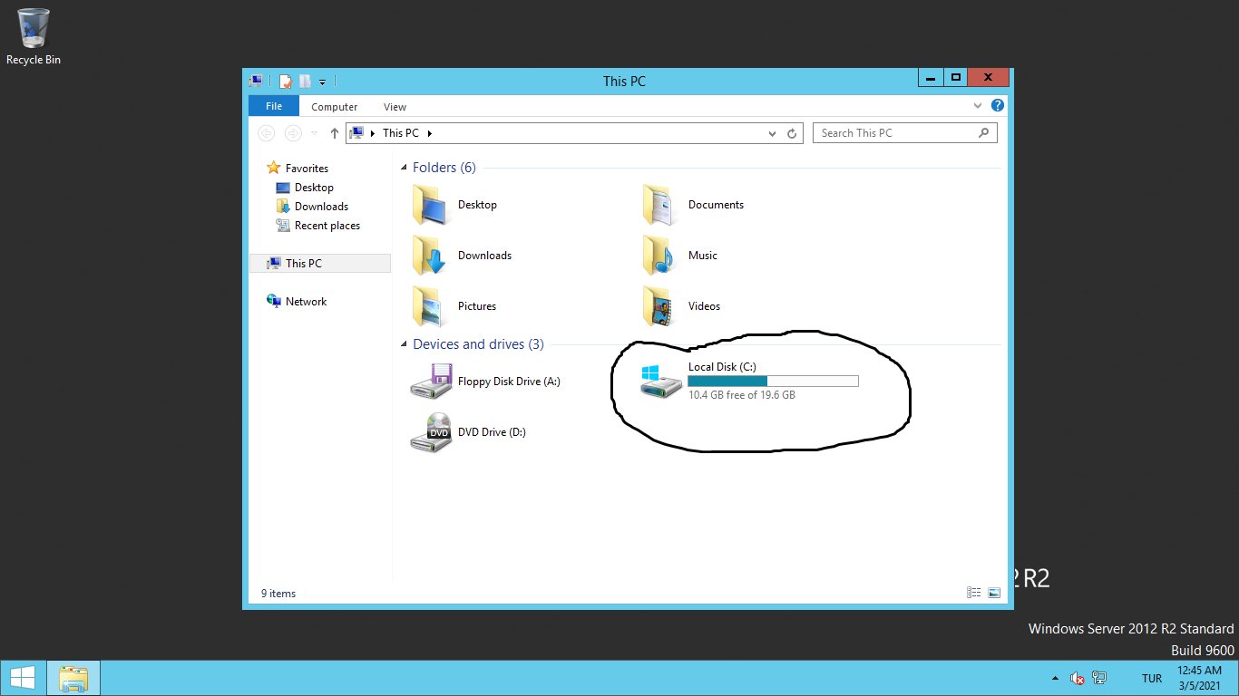Switch to Details view in status bar
Viewport: 1239px width, 696px height.
coord(974,593)
